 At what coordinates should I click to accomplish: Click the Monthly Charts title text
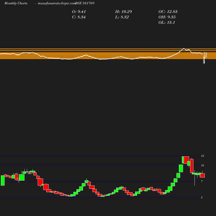click(x=16, y=3)
